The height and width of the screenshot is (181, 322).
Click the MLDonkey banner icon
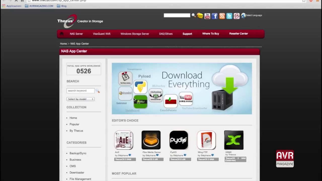(155, 95)
